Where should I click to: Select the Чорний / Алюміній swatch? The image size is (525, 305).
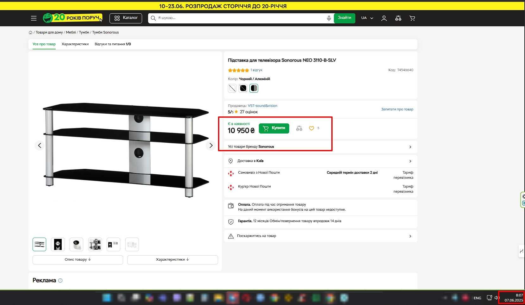coord(254,88)
